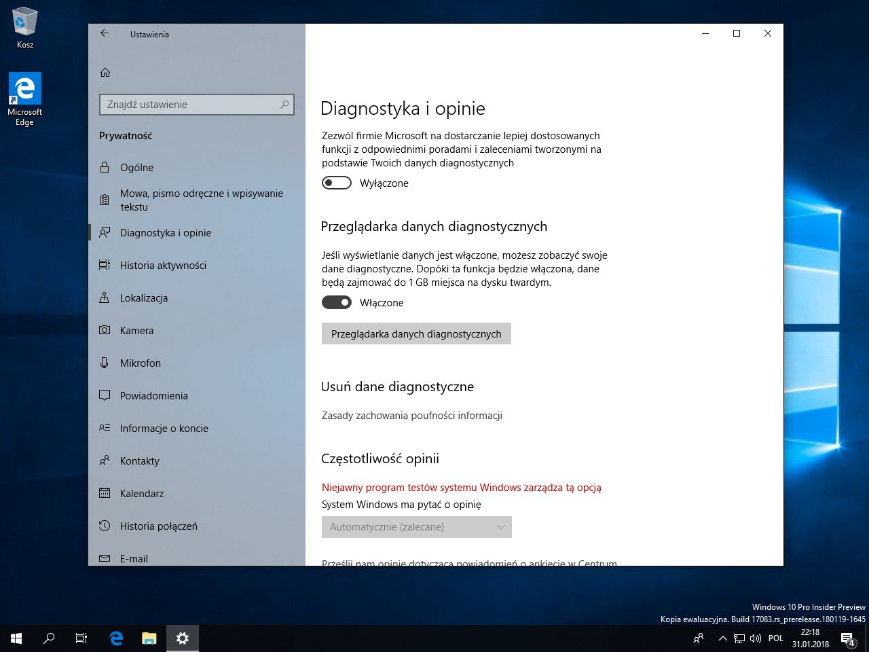Turn off the Włączone diagnostic data viewer switch

pos(337,302)
